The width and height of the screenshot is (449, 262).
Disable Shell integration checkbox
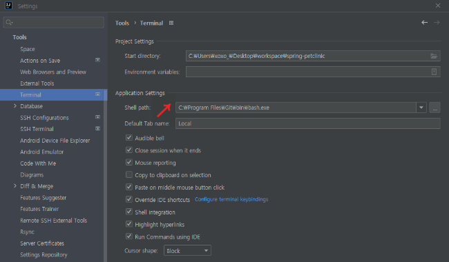point(129,212)
